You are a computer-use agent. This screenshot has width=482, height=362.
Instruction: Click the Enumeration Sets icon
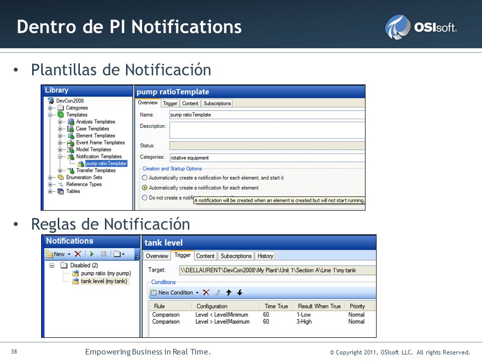[x=61, y=177]
